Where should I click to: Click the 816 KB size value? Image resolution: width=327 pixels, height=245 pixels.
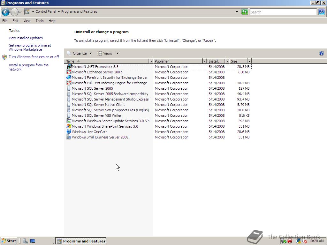point(244,115)
